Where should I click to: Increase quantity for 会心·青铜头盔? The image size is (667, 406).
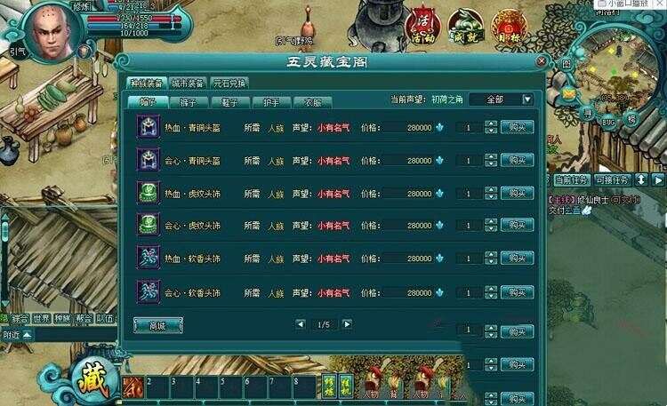tap(491, 157)
